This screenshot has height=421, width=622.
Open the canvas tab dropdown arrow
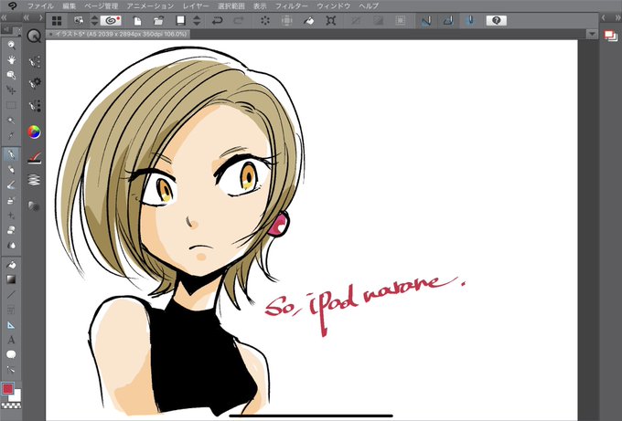592,35
